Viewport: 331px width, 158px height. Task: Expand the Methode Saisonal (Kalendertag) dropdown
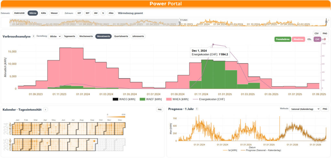pyautogui.click(x=304, y=109)
